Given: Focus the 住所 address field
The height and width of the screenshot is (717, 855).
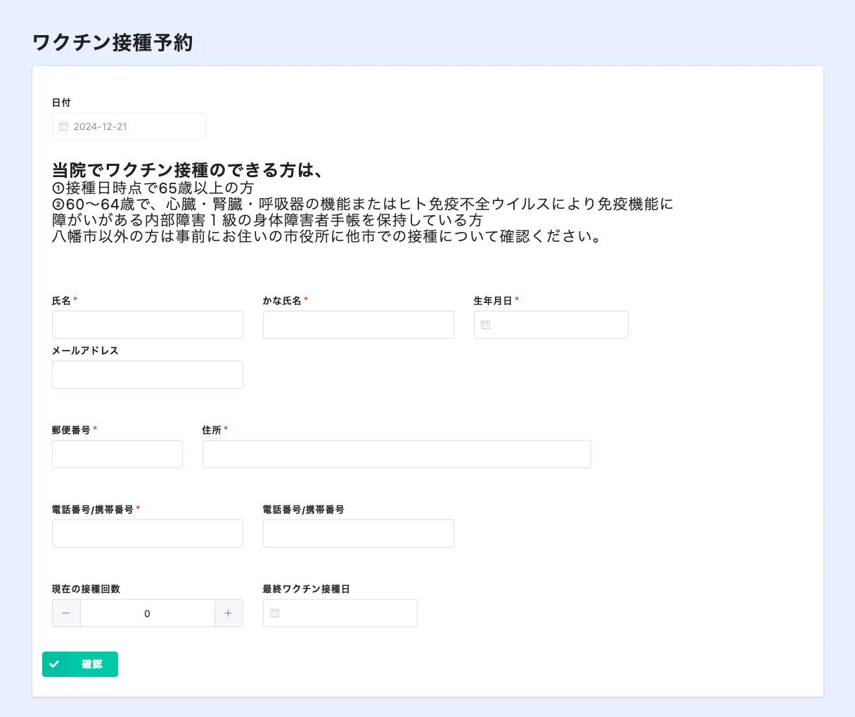Looking at the screenshot, I should [x=396, y=454].
